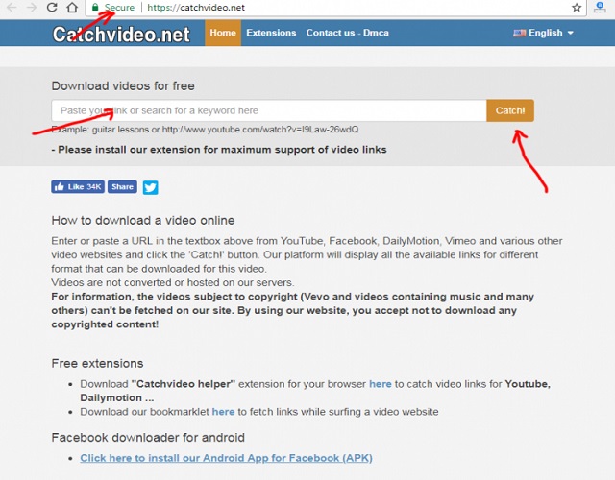This screenshot has height=480, width=615.
Task: Click the green Secure padlock icon
Action: pyautogui.click(x=95, y=8)
